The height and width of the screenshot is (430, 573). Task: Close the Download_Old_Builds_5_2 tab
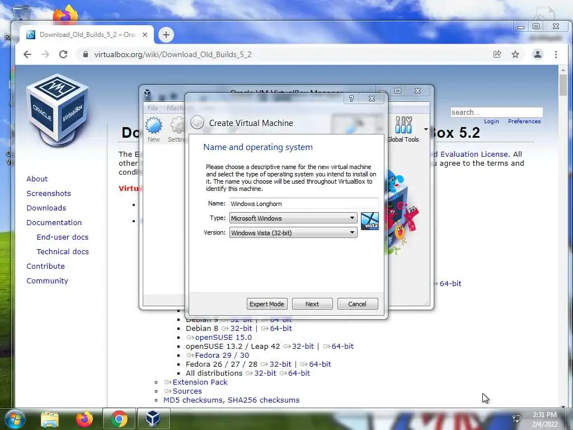(x=145, y=35)
